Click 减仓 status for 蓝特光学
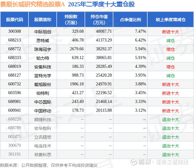This screenshot has height=168, width=194. coord(170,76)
